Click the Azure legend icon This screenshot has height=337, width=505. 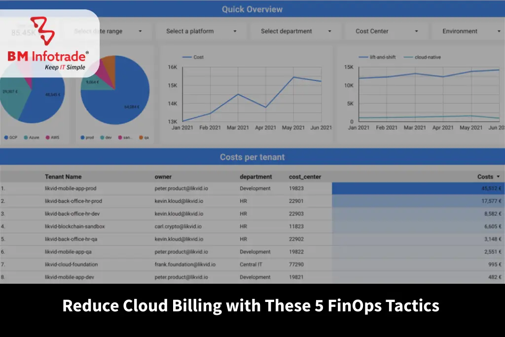25,137
